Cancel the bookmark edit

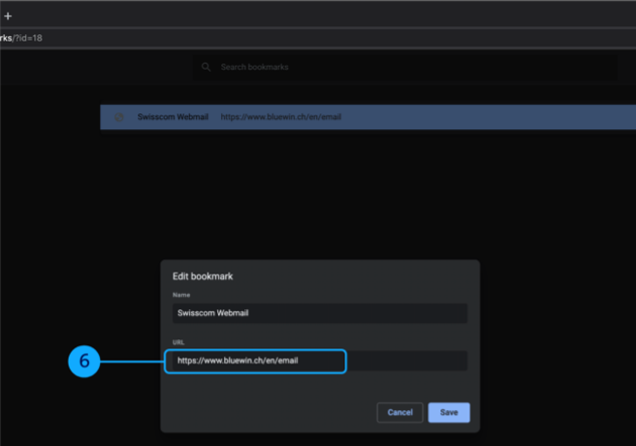click(x=399, y=412)
